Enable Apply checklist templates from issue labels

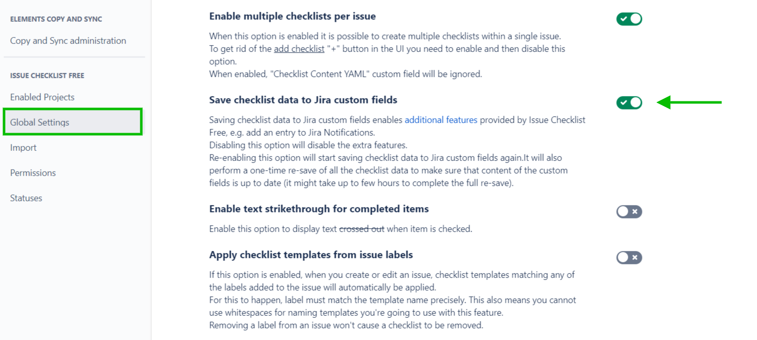[x=629, y=258]
